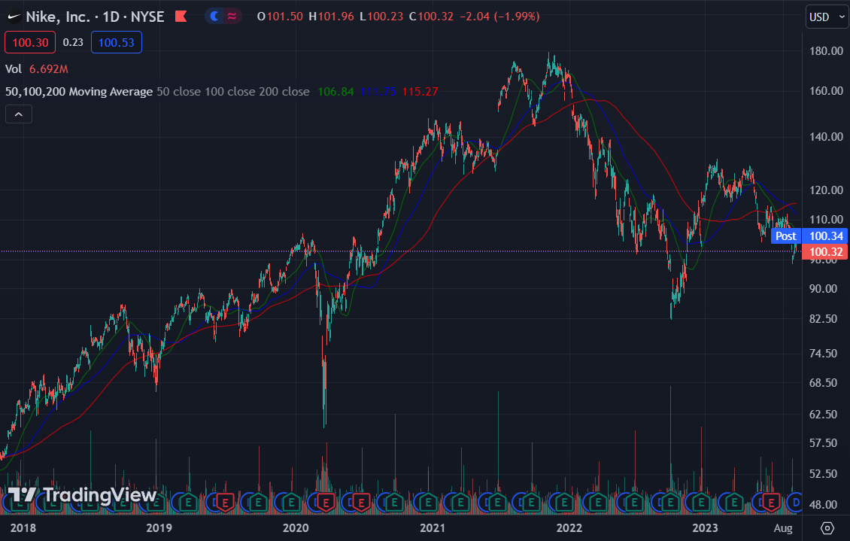850x541 pixels.
Task: Click the change value −2.04 (−1.99%)
Action: coord(499,17)
